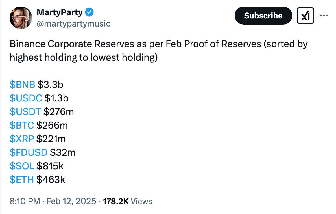The image size is (336, 214).
Task: Open MartyParty's profile picture
Action: 21,18
